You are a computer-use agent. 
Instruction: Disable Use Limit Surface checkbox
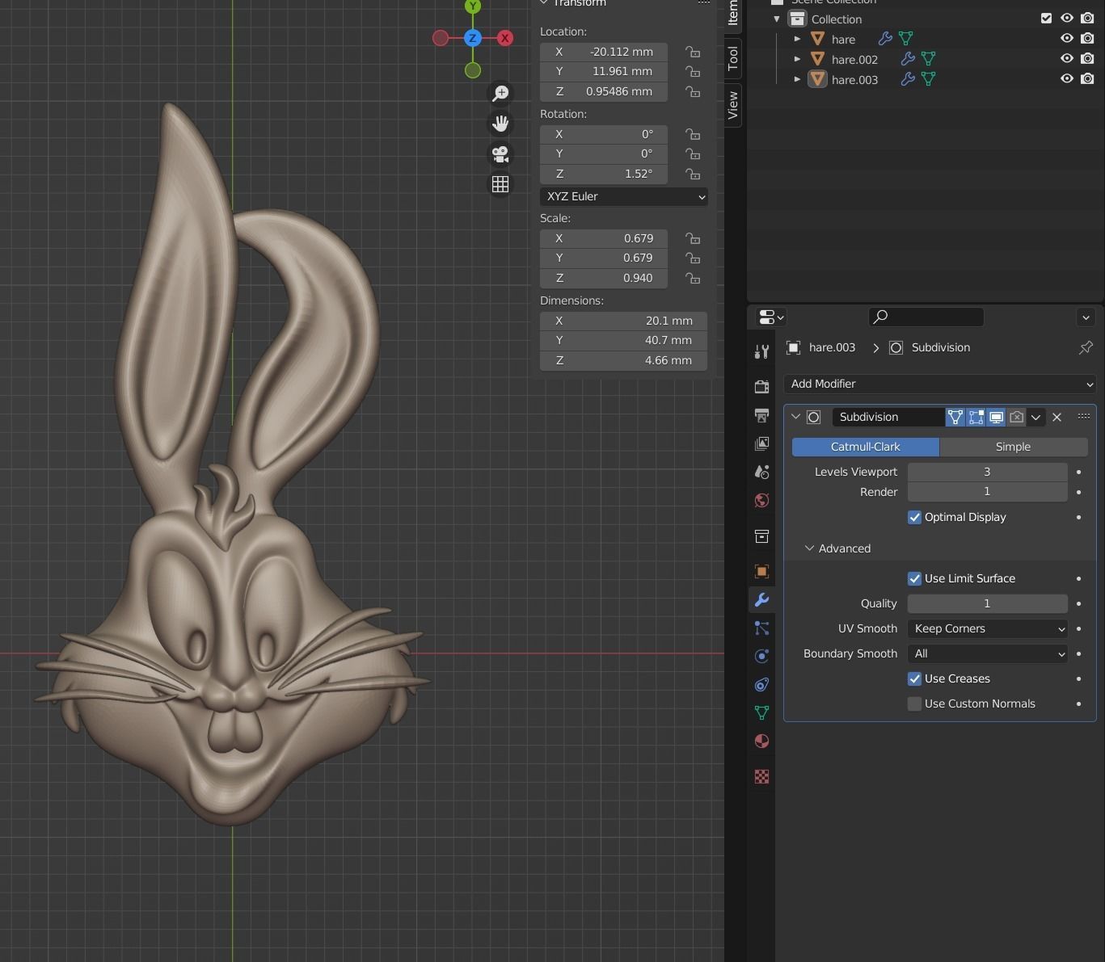point(914,578)
